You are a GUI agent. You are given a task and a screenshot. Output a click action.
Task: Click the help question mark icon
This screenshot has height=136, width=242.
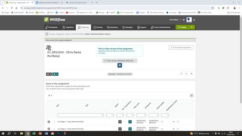[x=194, y=20]
